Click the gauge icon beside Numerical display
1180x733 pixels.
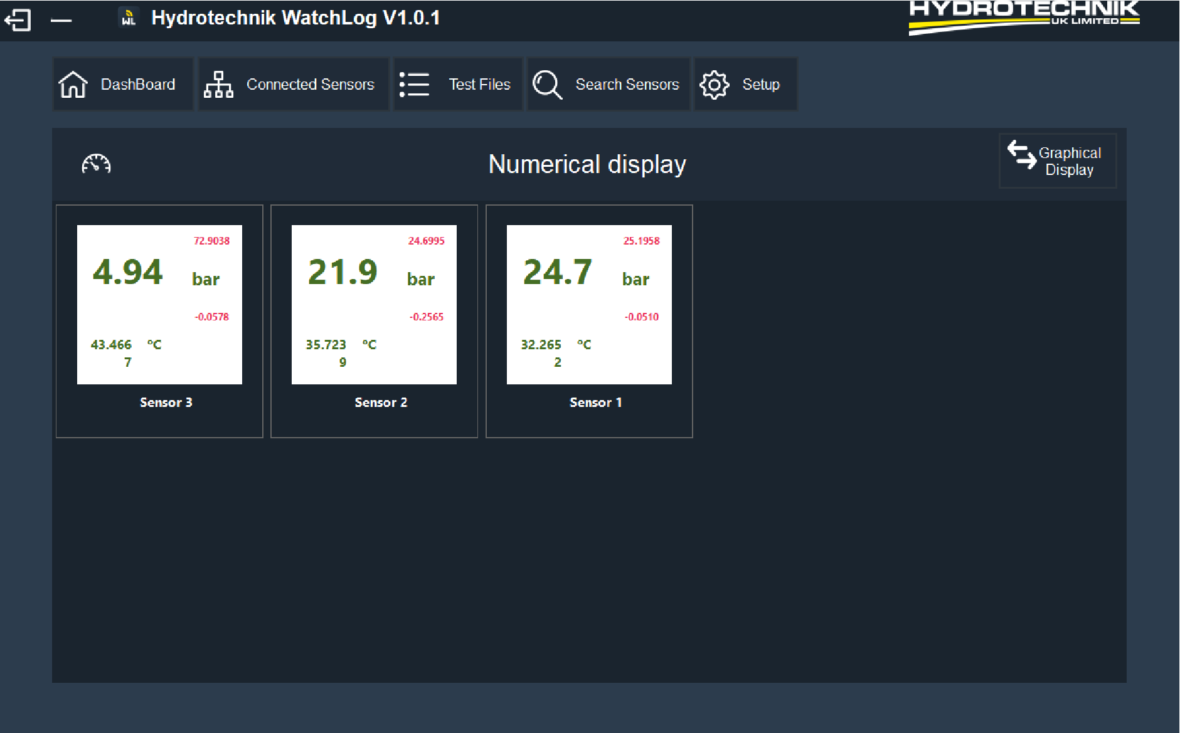coord(96,164)
